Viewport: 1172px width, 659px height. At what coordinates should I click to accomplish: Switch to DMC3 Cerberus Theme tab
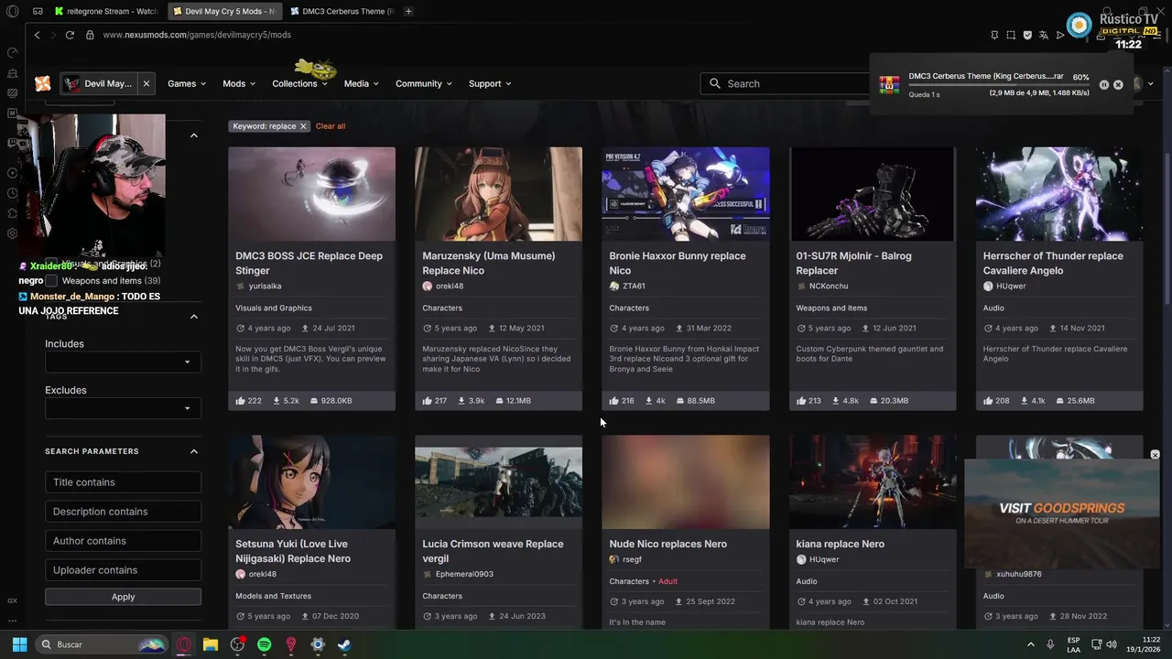pyautogui.click(x=341, y=11)
